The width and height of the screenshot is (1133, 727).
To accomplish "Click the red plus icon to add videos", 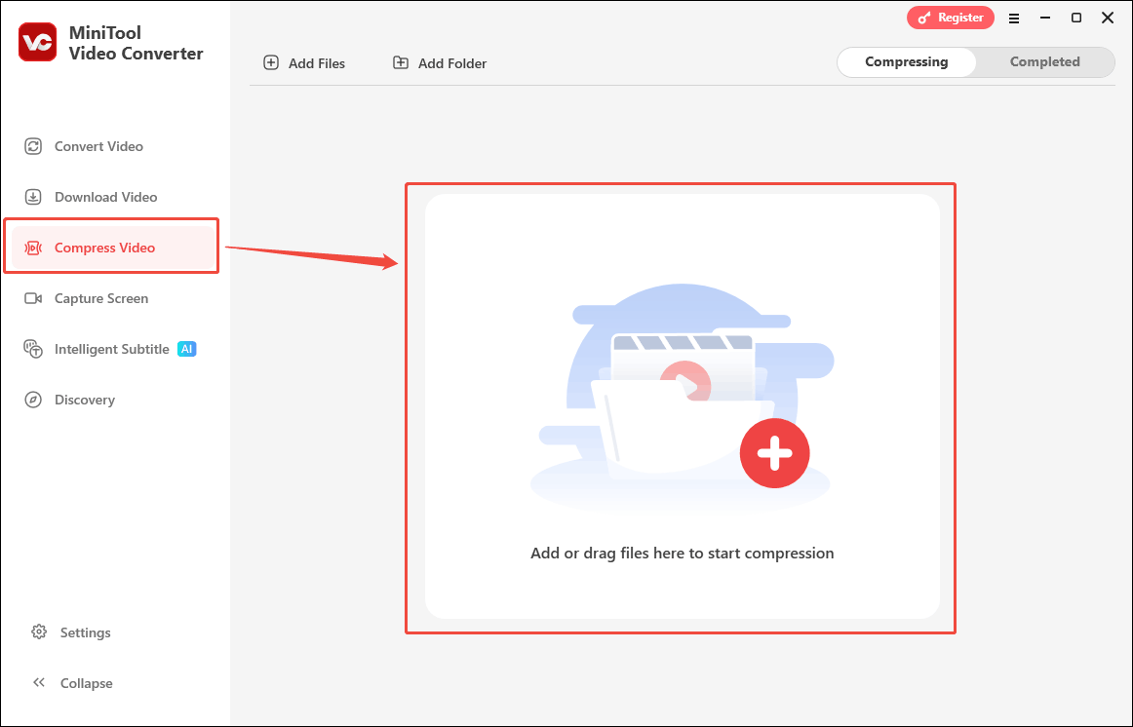I will (774, 453).
